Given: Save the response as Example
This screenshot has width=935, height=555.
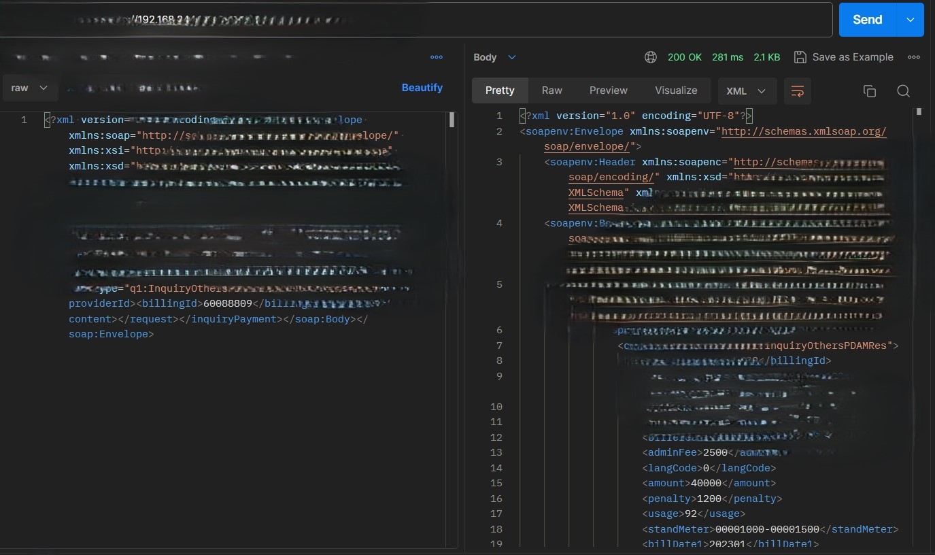Looking at the screenshot, I should tap(844, 57).
